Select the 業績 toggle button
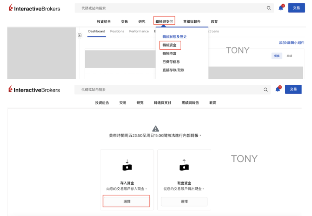 [289, 56]
